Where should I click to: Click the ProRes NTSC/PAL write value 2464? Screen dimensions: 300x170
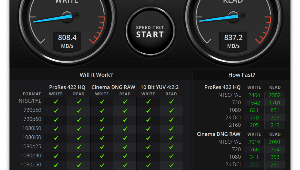point(254,95)
